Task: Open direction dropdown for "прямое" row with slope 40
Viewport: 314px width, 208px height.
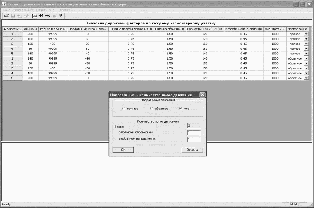Action: pos(306,54)
